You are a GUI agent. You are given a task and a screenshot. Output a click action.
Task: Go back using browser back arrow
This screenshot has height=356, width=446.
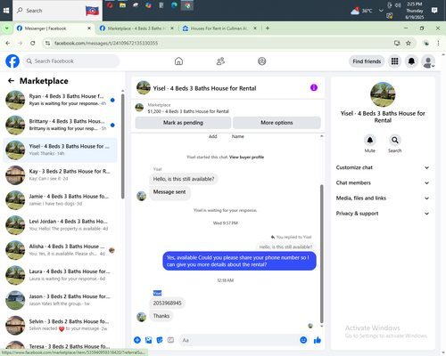(x=8, y=43)
